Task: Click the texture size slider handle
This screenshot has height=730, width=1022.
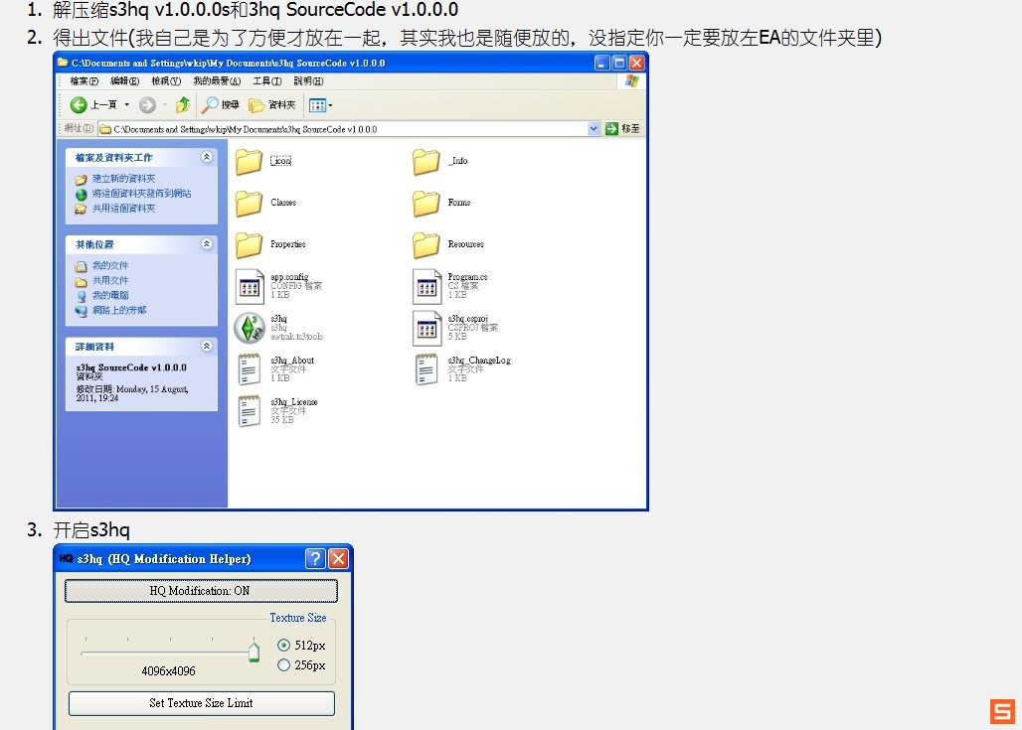Action: (x=254, y=651)
